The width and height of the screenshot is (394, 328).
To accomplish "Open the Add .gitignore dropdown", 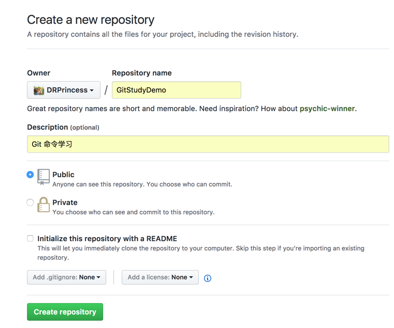I will [66, 277].
